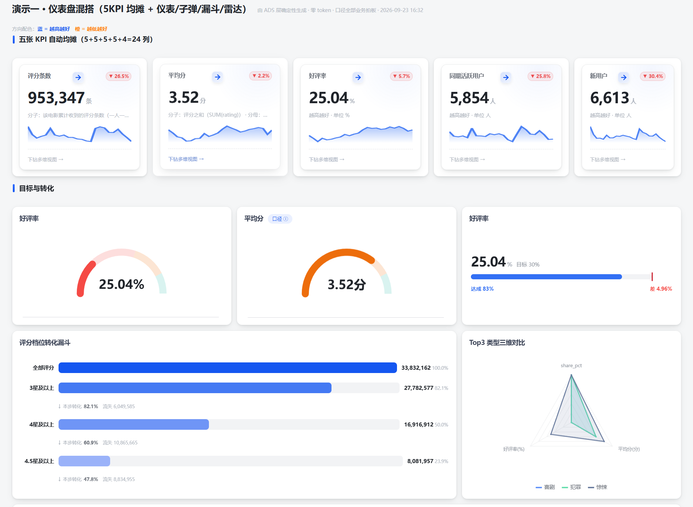Image resolution: width=693 pixels, height=507 pixels.
Task: Click the arrow icon in the 新用户 card
Action: tap(624, 77)
